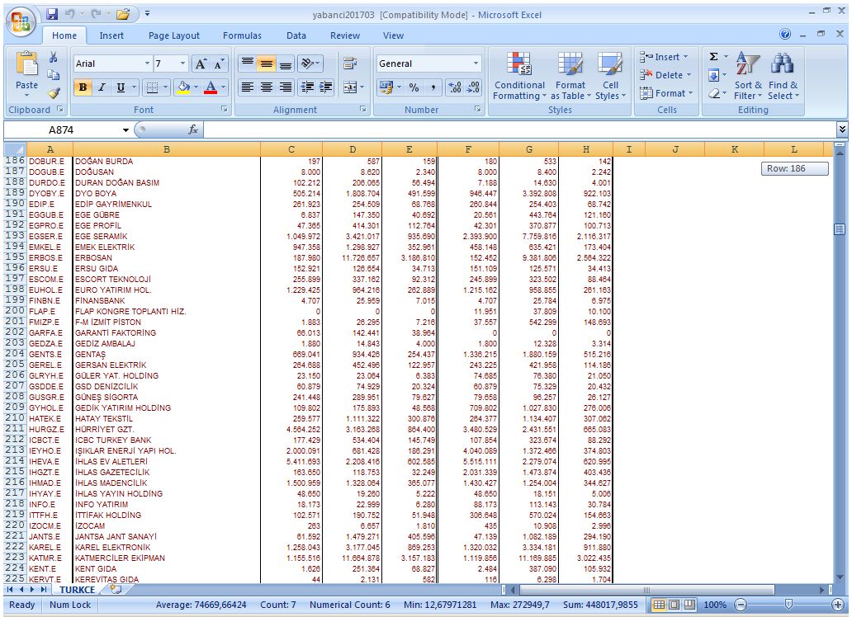Open the Arial font name dropdown

[x=147, y=64]
